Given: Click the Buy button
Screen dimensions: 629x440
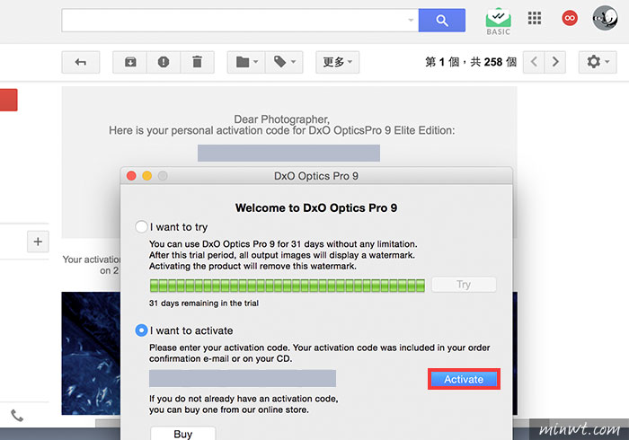Looking at the screenshot, I should coord(183,434).
